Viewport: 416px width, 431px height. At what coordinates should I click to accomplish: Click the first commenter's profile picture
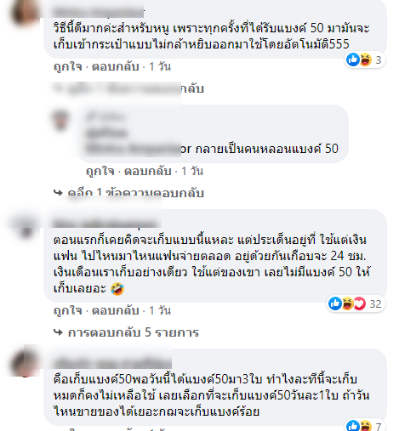click(x=25, y=12)
